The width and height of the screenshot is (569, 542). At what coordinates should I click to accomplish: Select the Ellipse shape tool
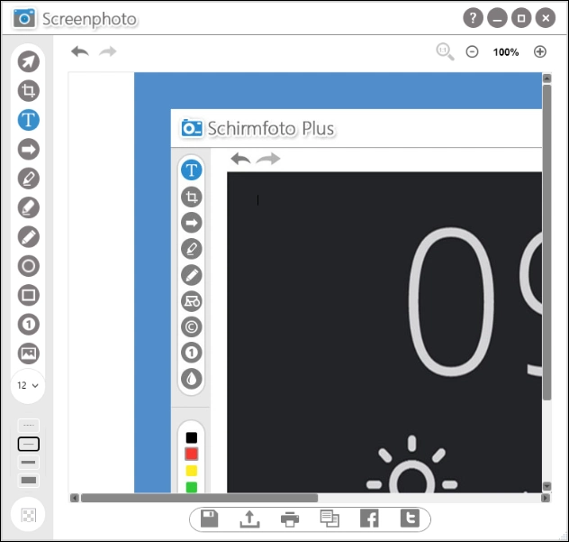(29, 266)
